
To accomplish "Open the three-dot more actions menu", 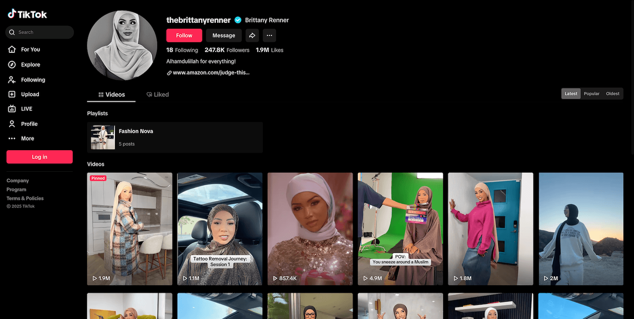I will click(x=269, y=35).
